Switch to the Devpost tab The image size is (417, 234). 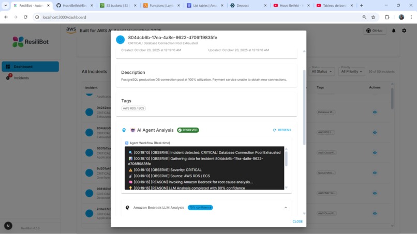pos(248,5)
